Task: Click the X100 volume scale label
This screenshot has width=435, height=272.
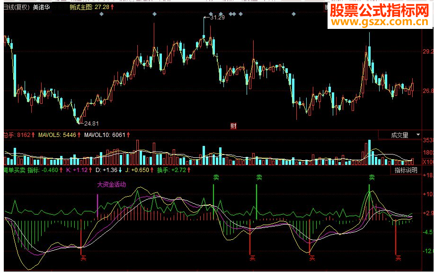Action: pyautogui.click(x=428, y=162)
